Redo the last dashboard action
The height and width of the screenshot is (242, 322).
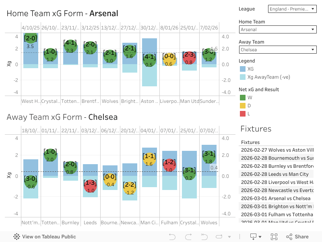(188, 237)
